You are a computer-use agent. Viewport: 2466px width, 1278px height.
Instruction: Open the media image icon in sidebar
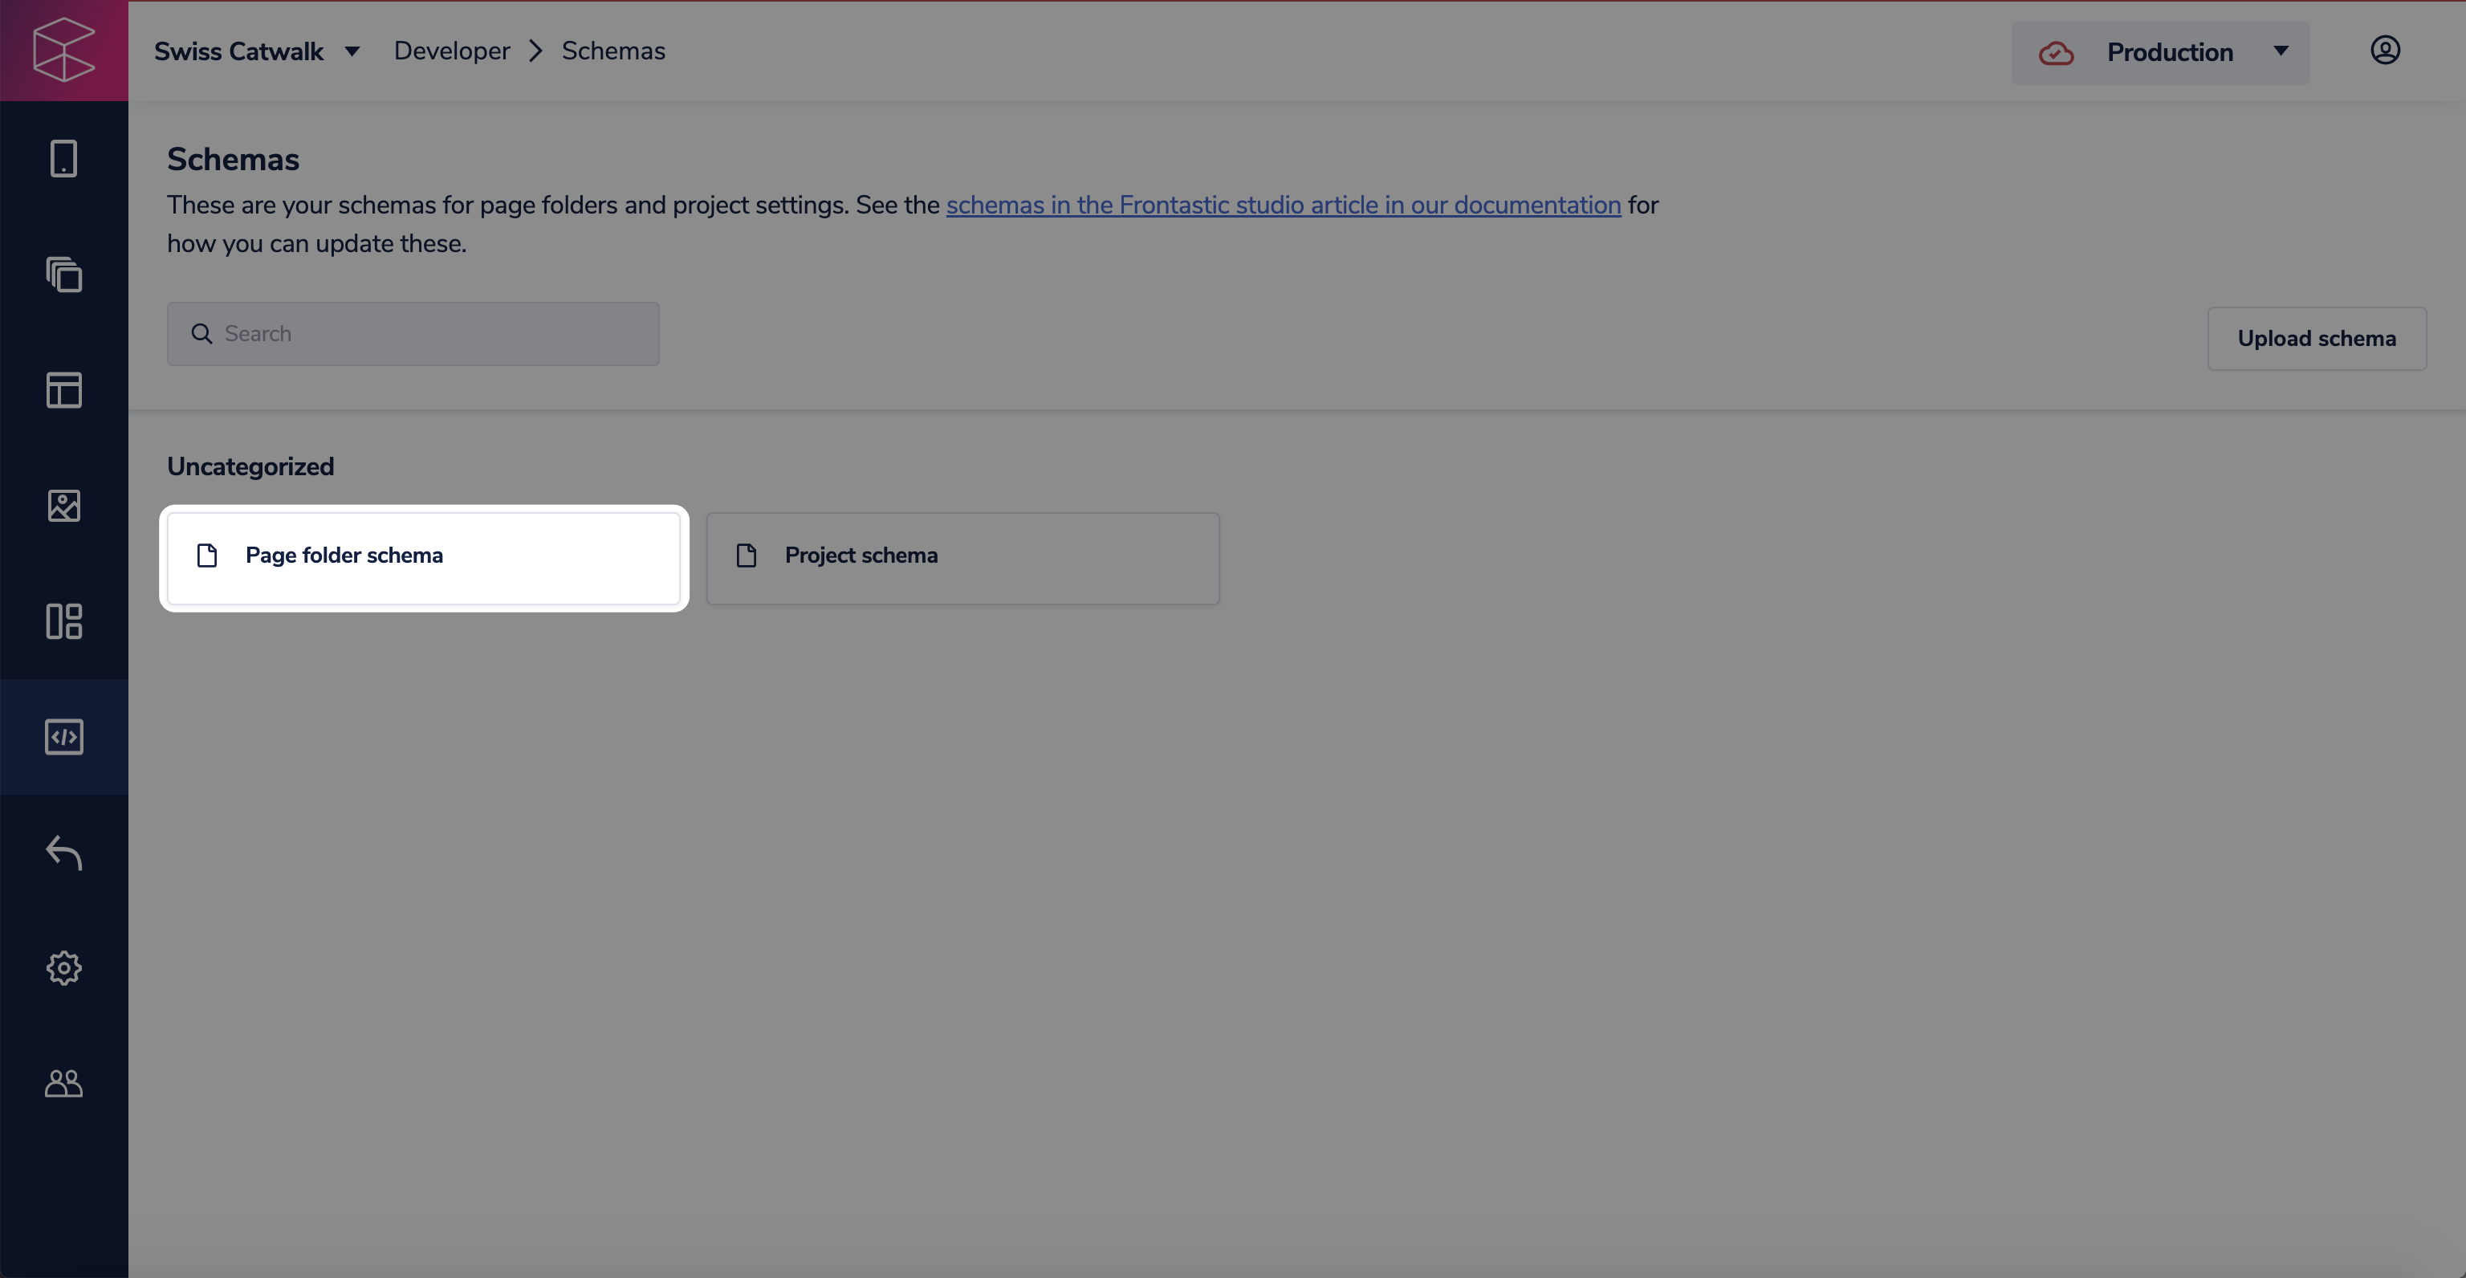pyautogui.click(x=63, y=506)
